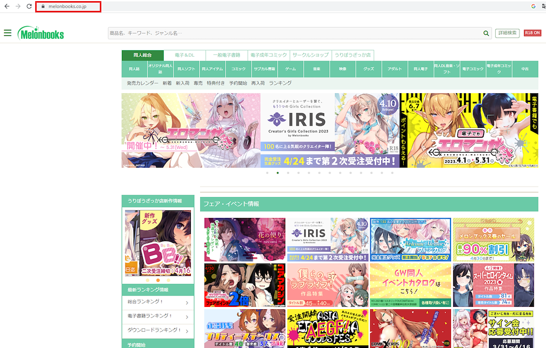Viewport: 546px width, 348px height.
Task: Open the サークルショップ tab
Action: tap(311, 55)
